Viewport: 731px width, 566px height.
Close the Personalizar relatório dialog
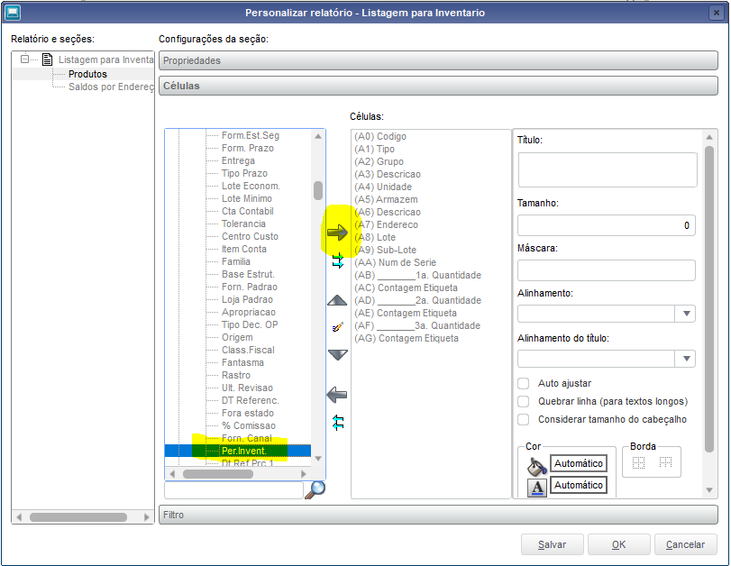(717, 13)
